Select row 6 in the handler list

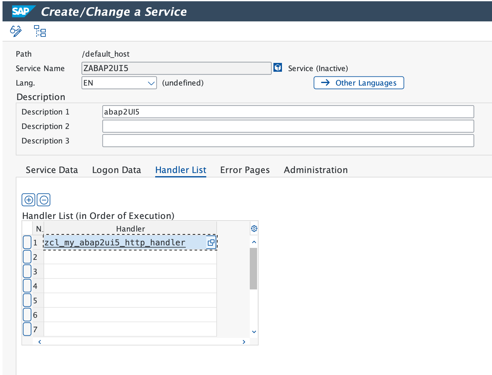pyautogui.click(x=27, y=315)
